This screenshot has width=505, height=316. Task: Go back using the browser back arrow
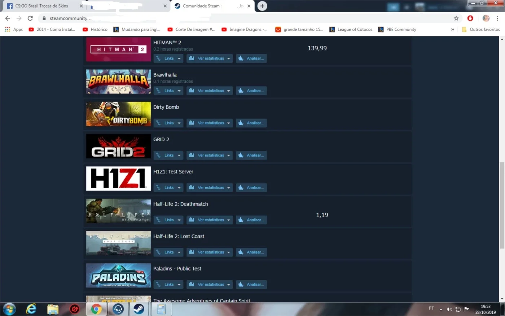coord(8,18)
